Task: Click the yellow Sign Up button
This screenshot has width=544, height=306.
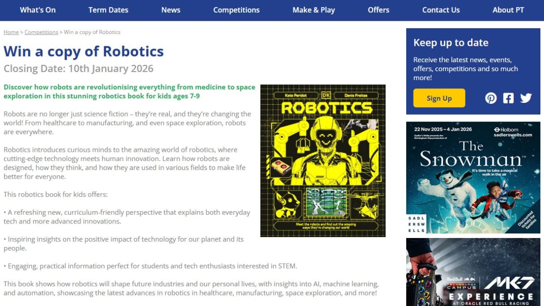Action: pyautogui.click(x=439, y=98)
